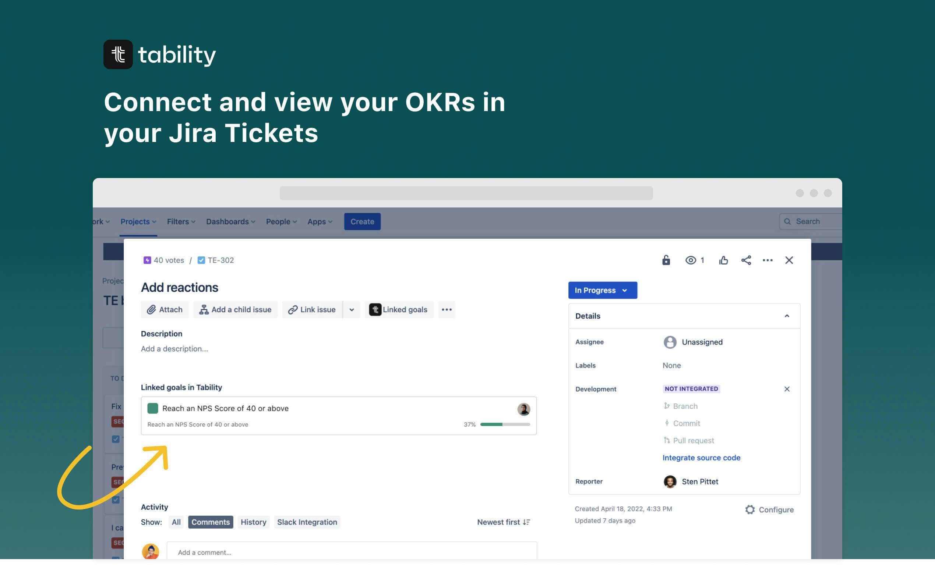Click the Labels value None
This screenshot has height=565, width=935.
[672, 365]
